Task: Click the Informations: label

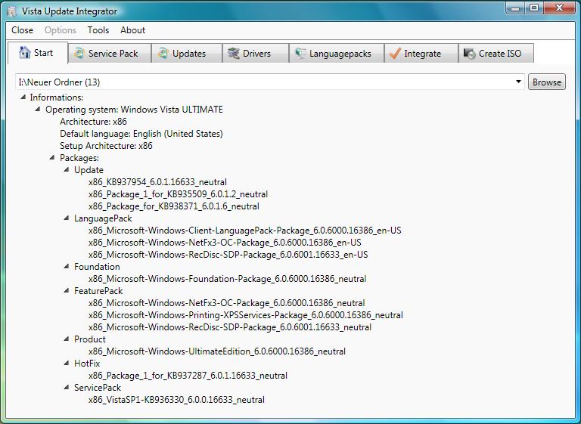Action: click(56, 97)
